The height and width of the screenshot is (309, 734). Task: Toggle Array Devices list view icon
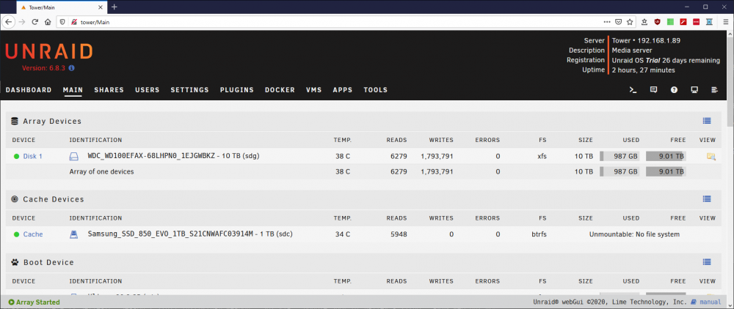click(707, 121)
